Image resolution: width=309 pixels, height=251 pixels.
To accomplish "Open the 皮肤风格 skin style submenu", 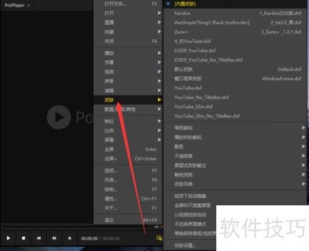I will (x=235, y=184).
